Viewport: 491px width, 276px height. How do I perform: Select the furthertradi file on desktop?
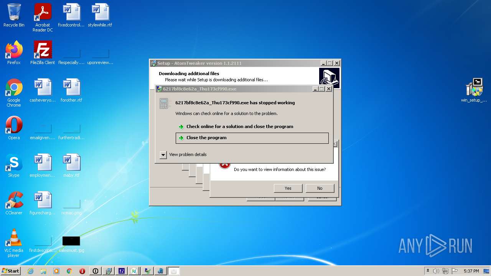71,132
